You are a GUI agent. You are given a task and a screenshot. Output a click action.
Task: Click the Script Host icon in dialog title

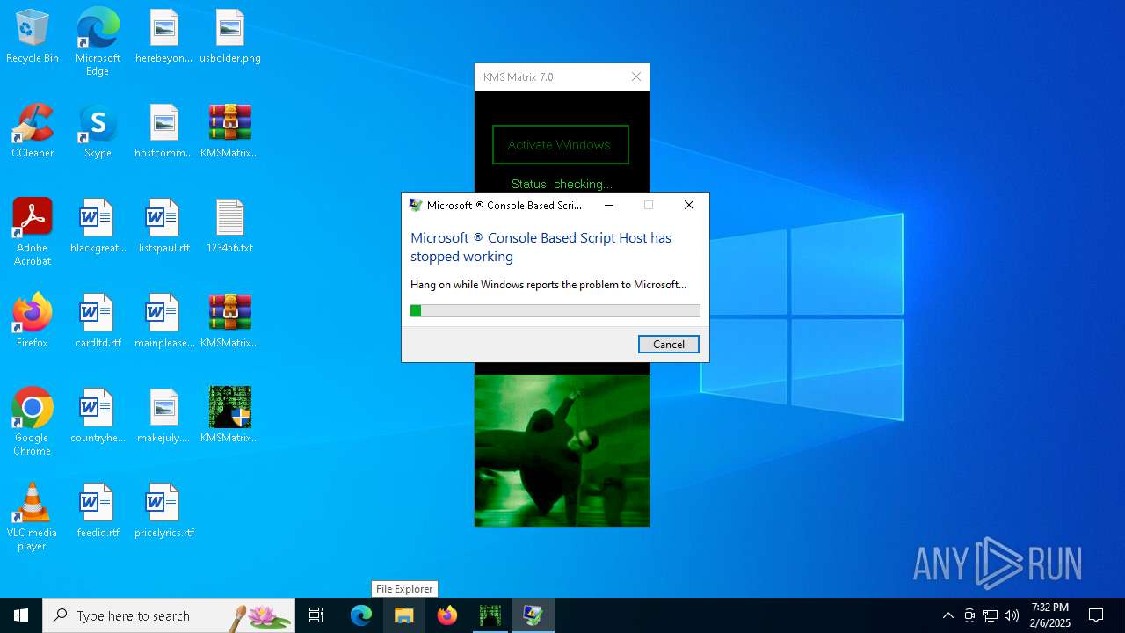[x=416, y=205]
